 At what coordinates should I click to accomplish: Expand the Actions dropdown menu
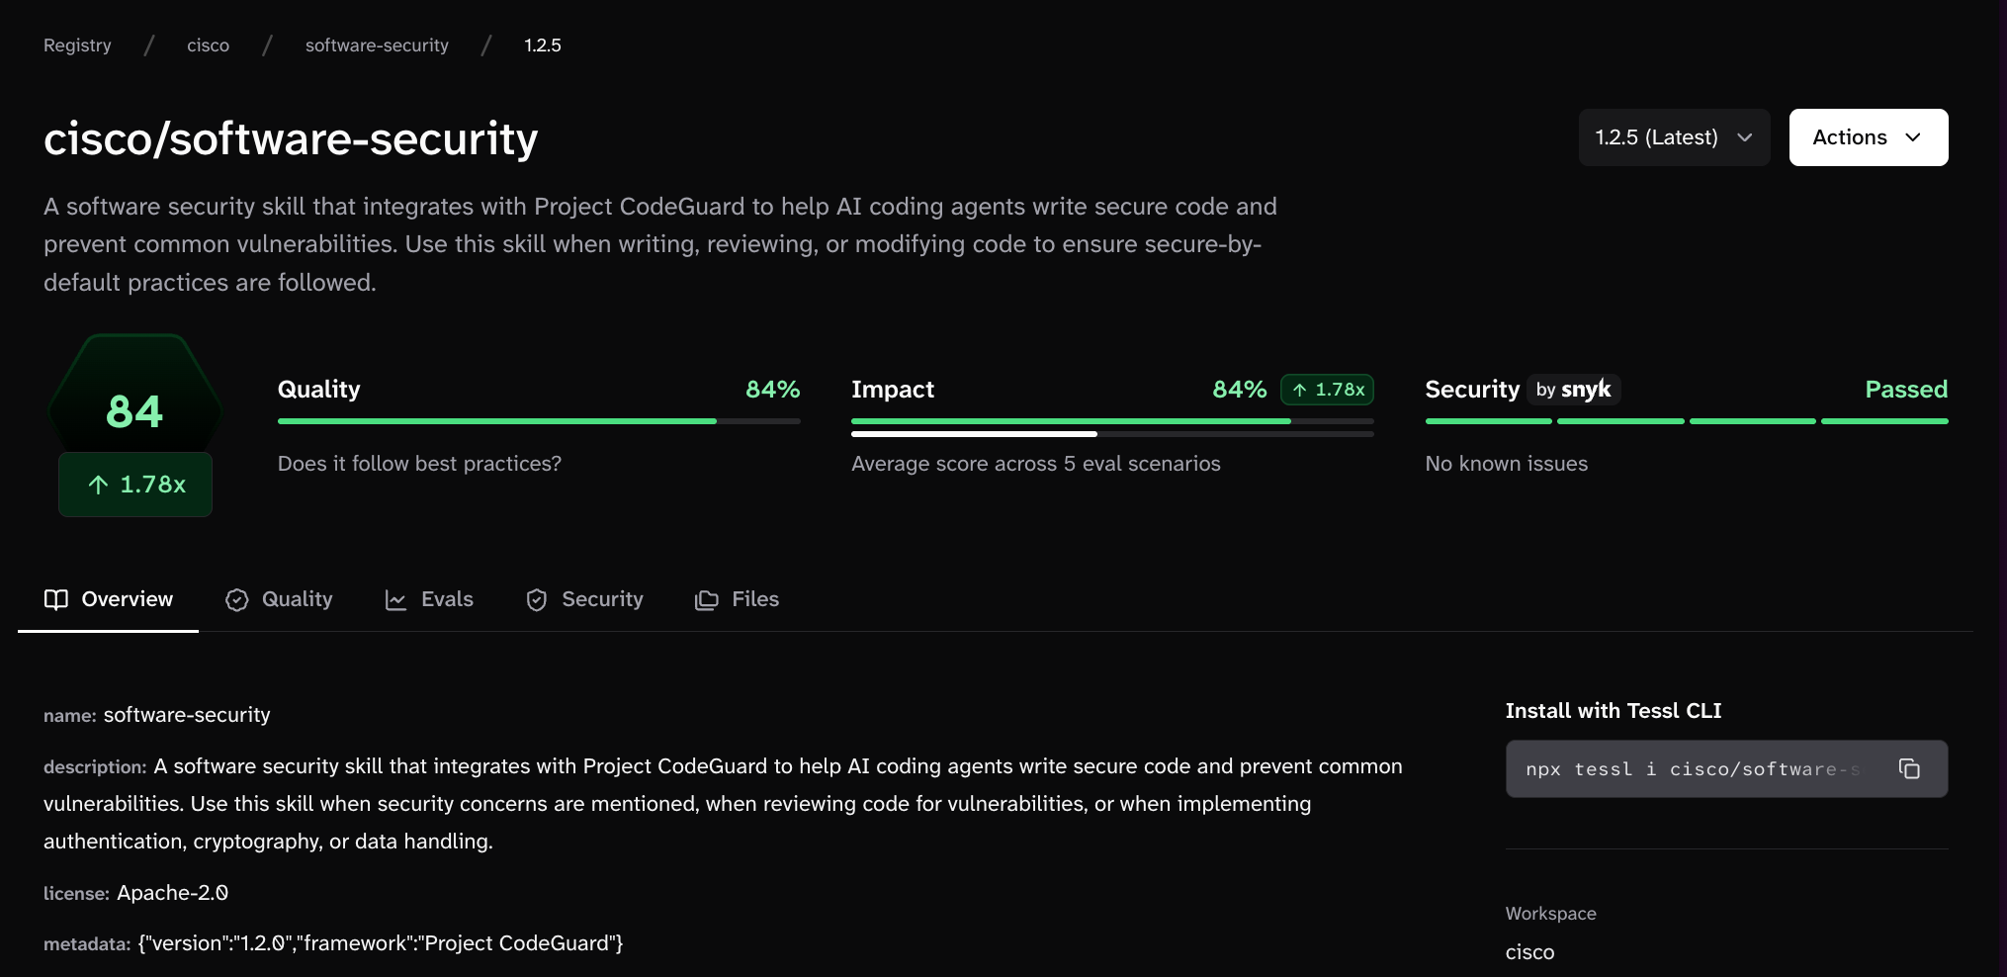[x=1869, y=137]
